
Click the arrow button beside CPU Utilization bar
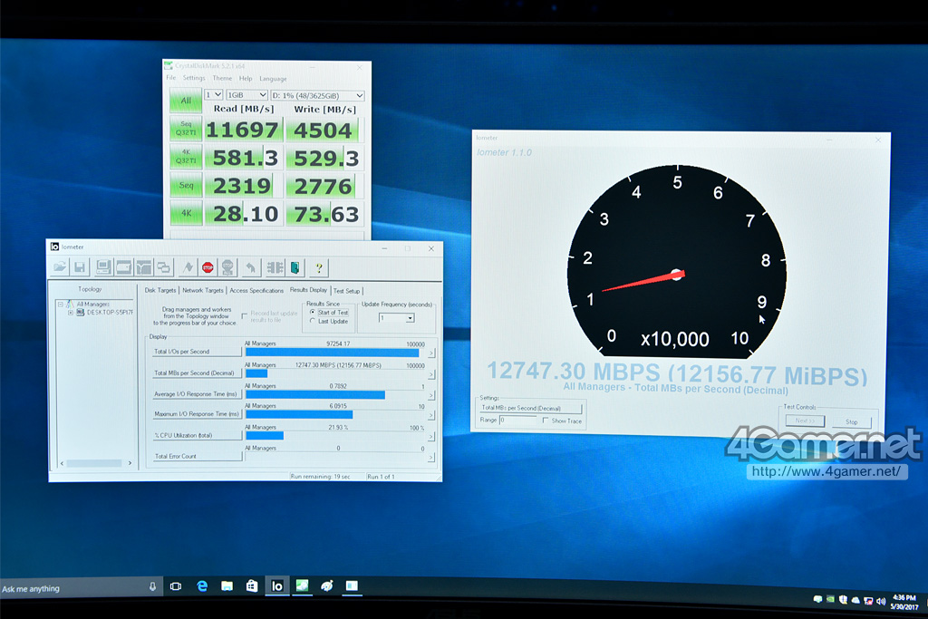click(431, 437)
